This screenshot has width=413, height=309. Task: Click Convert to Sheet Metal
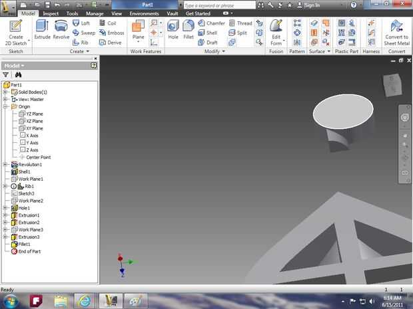click(396, 33)
